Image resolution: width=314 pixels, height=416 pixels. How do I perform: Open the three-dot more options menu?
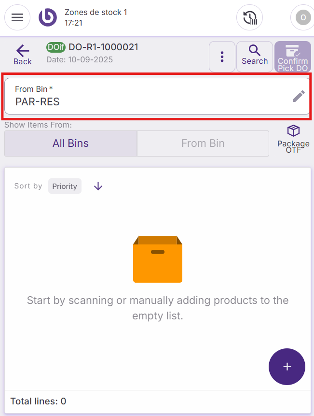[x=222, y=57]
